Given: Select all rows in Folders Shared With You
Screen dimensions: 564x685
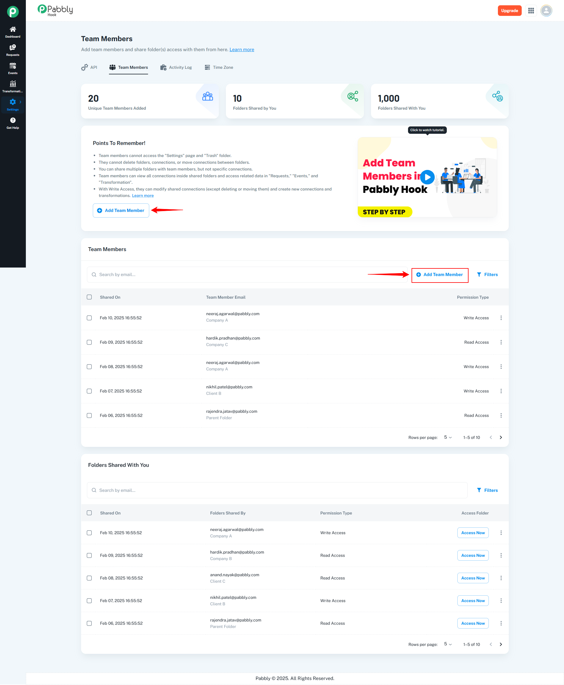Looking at the screenshot, I should (89, 513).
